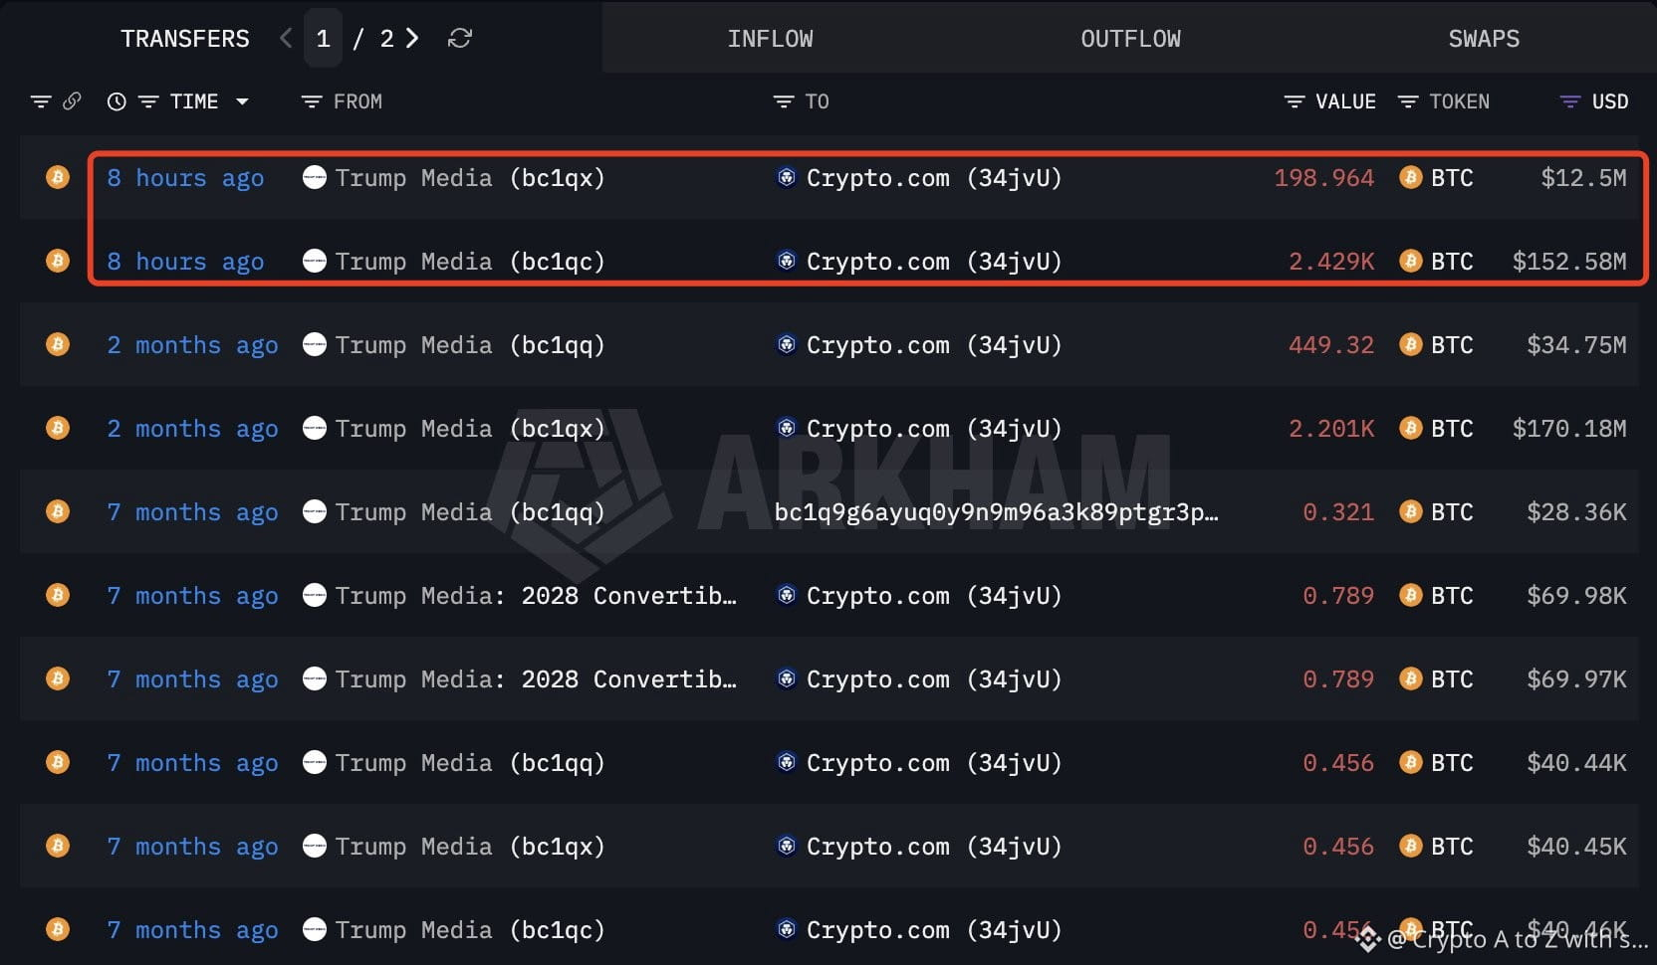Click Bitcoin chain icon of $69.98K row
Image resolution: width=1657 pixels, height=965 pixels.
pyautogui.click(x=58, y=595)
